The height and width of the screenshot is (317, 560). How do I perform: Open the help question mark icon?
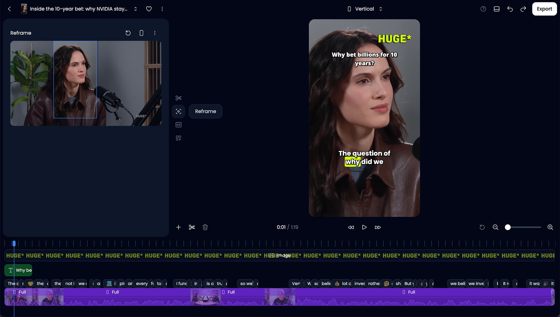tap(483, 9)
